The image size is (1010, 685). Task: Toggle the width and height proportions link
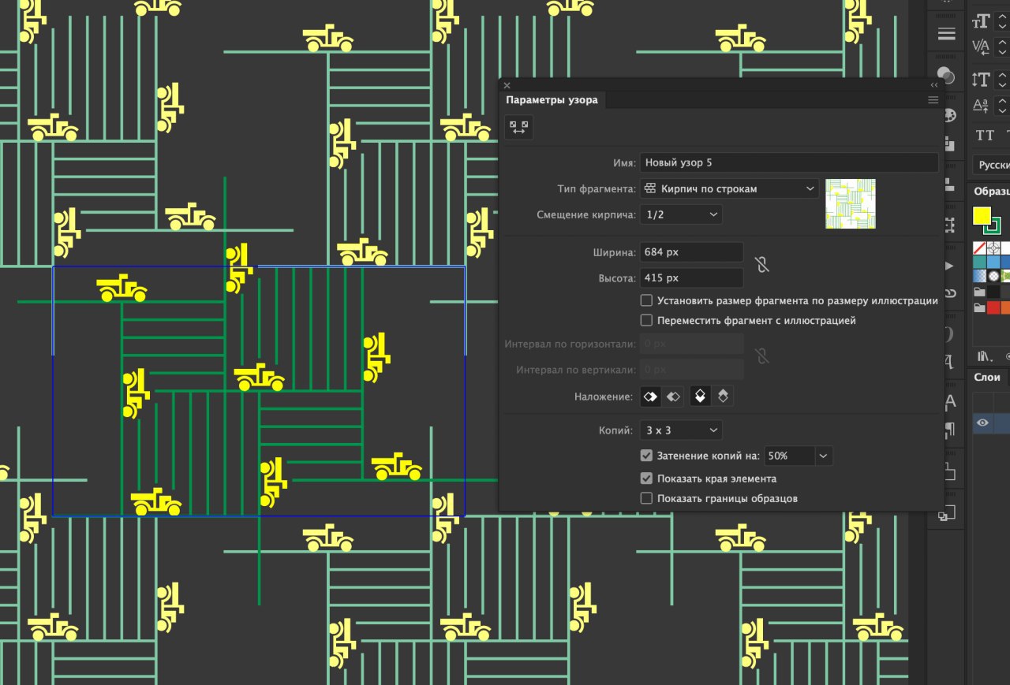coord(761,265)
